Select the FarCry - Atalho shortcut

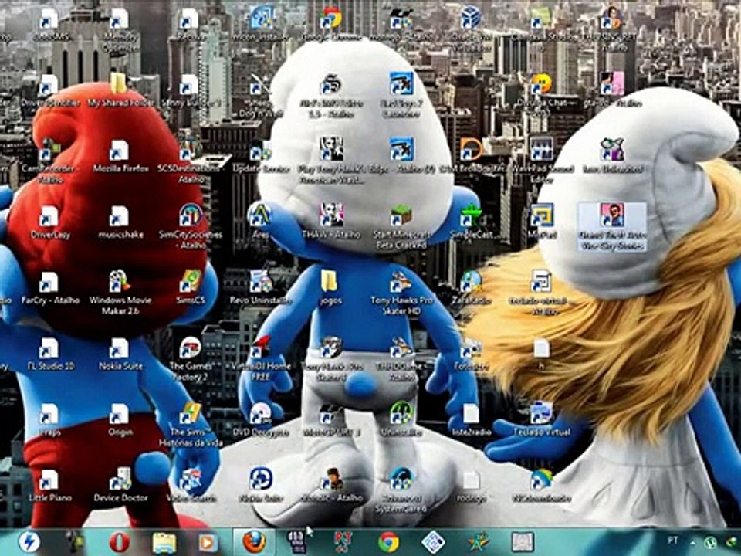click(50, 287)
